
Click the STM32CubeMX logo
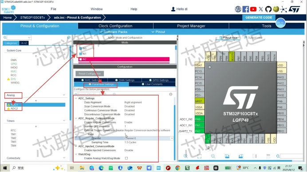[x=9, y=9]
